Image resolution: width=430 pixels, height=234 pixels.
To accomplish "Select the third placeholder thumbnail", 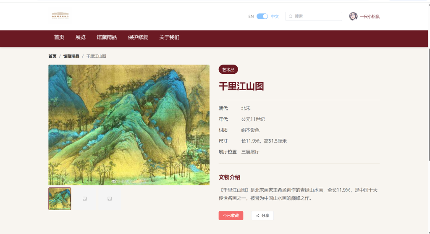I will click(110, 199).
